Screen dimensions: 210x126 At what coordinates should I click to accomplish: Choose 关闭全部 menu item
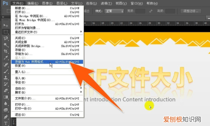[47, 42]
